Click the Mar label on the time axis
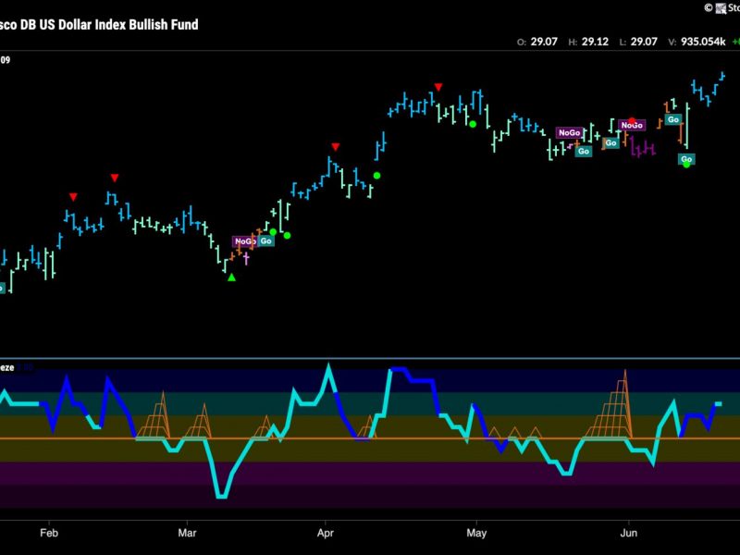 (x=187, y=533)
